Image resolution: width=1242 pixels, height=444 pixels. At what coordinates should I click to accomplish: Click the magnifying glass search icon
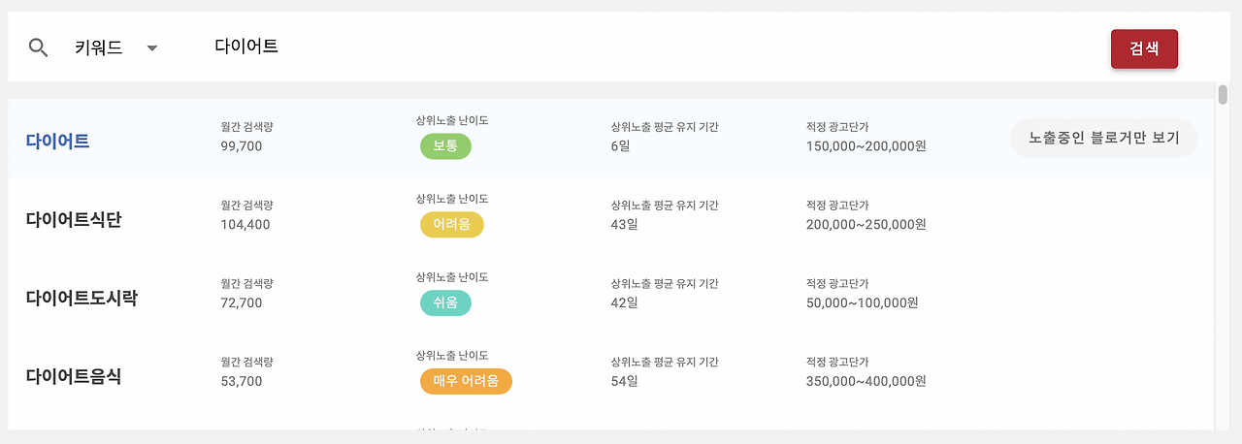(39, 48)
